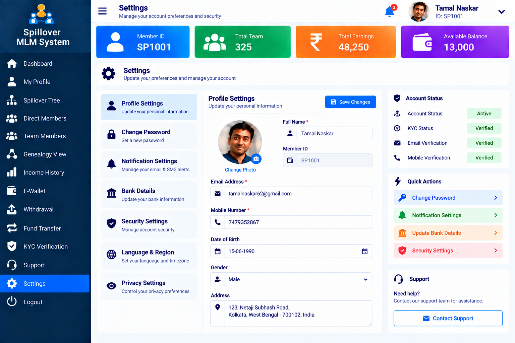Click the Withdrawal upload icon in sidebar
Screen dimensions: 515x343
pyautogui.click(x=12, y=209)
